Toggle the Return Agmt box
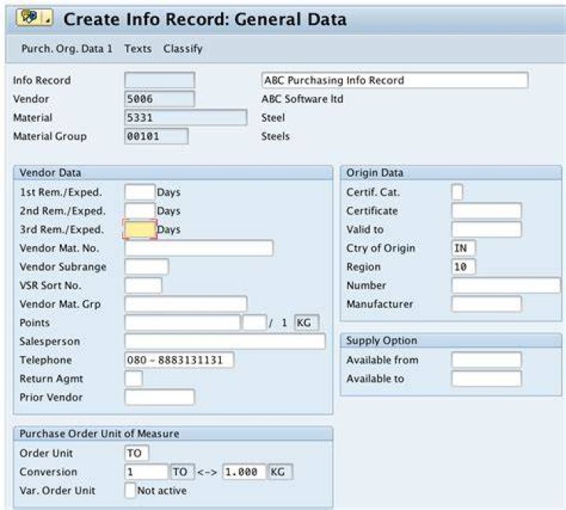566x510 pixels. [134, 379]
